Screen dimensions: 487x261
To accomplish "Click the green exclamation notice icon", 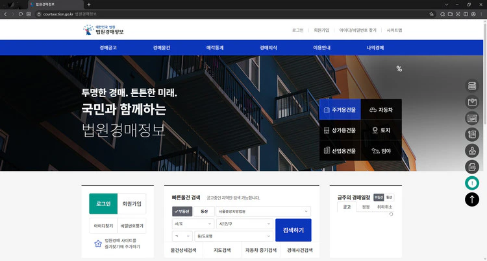I will pyautogui.click(x=472, y=183).
